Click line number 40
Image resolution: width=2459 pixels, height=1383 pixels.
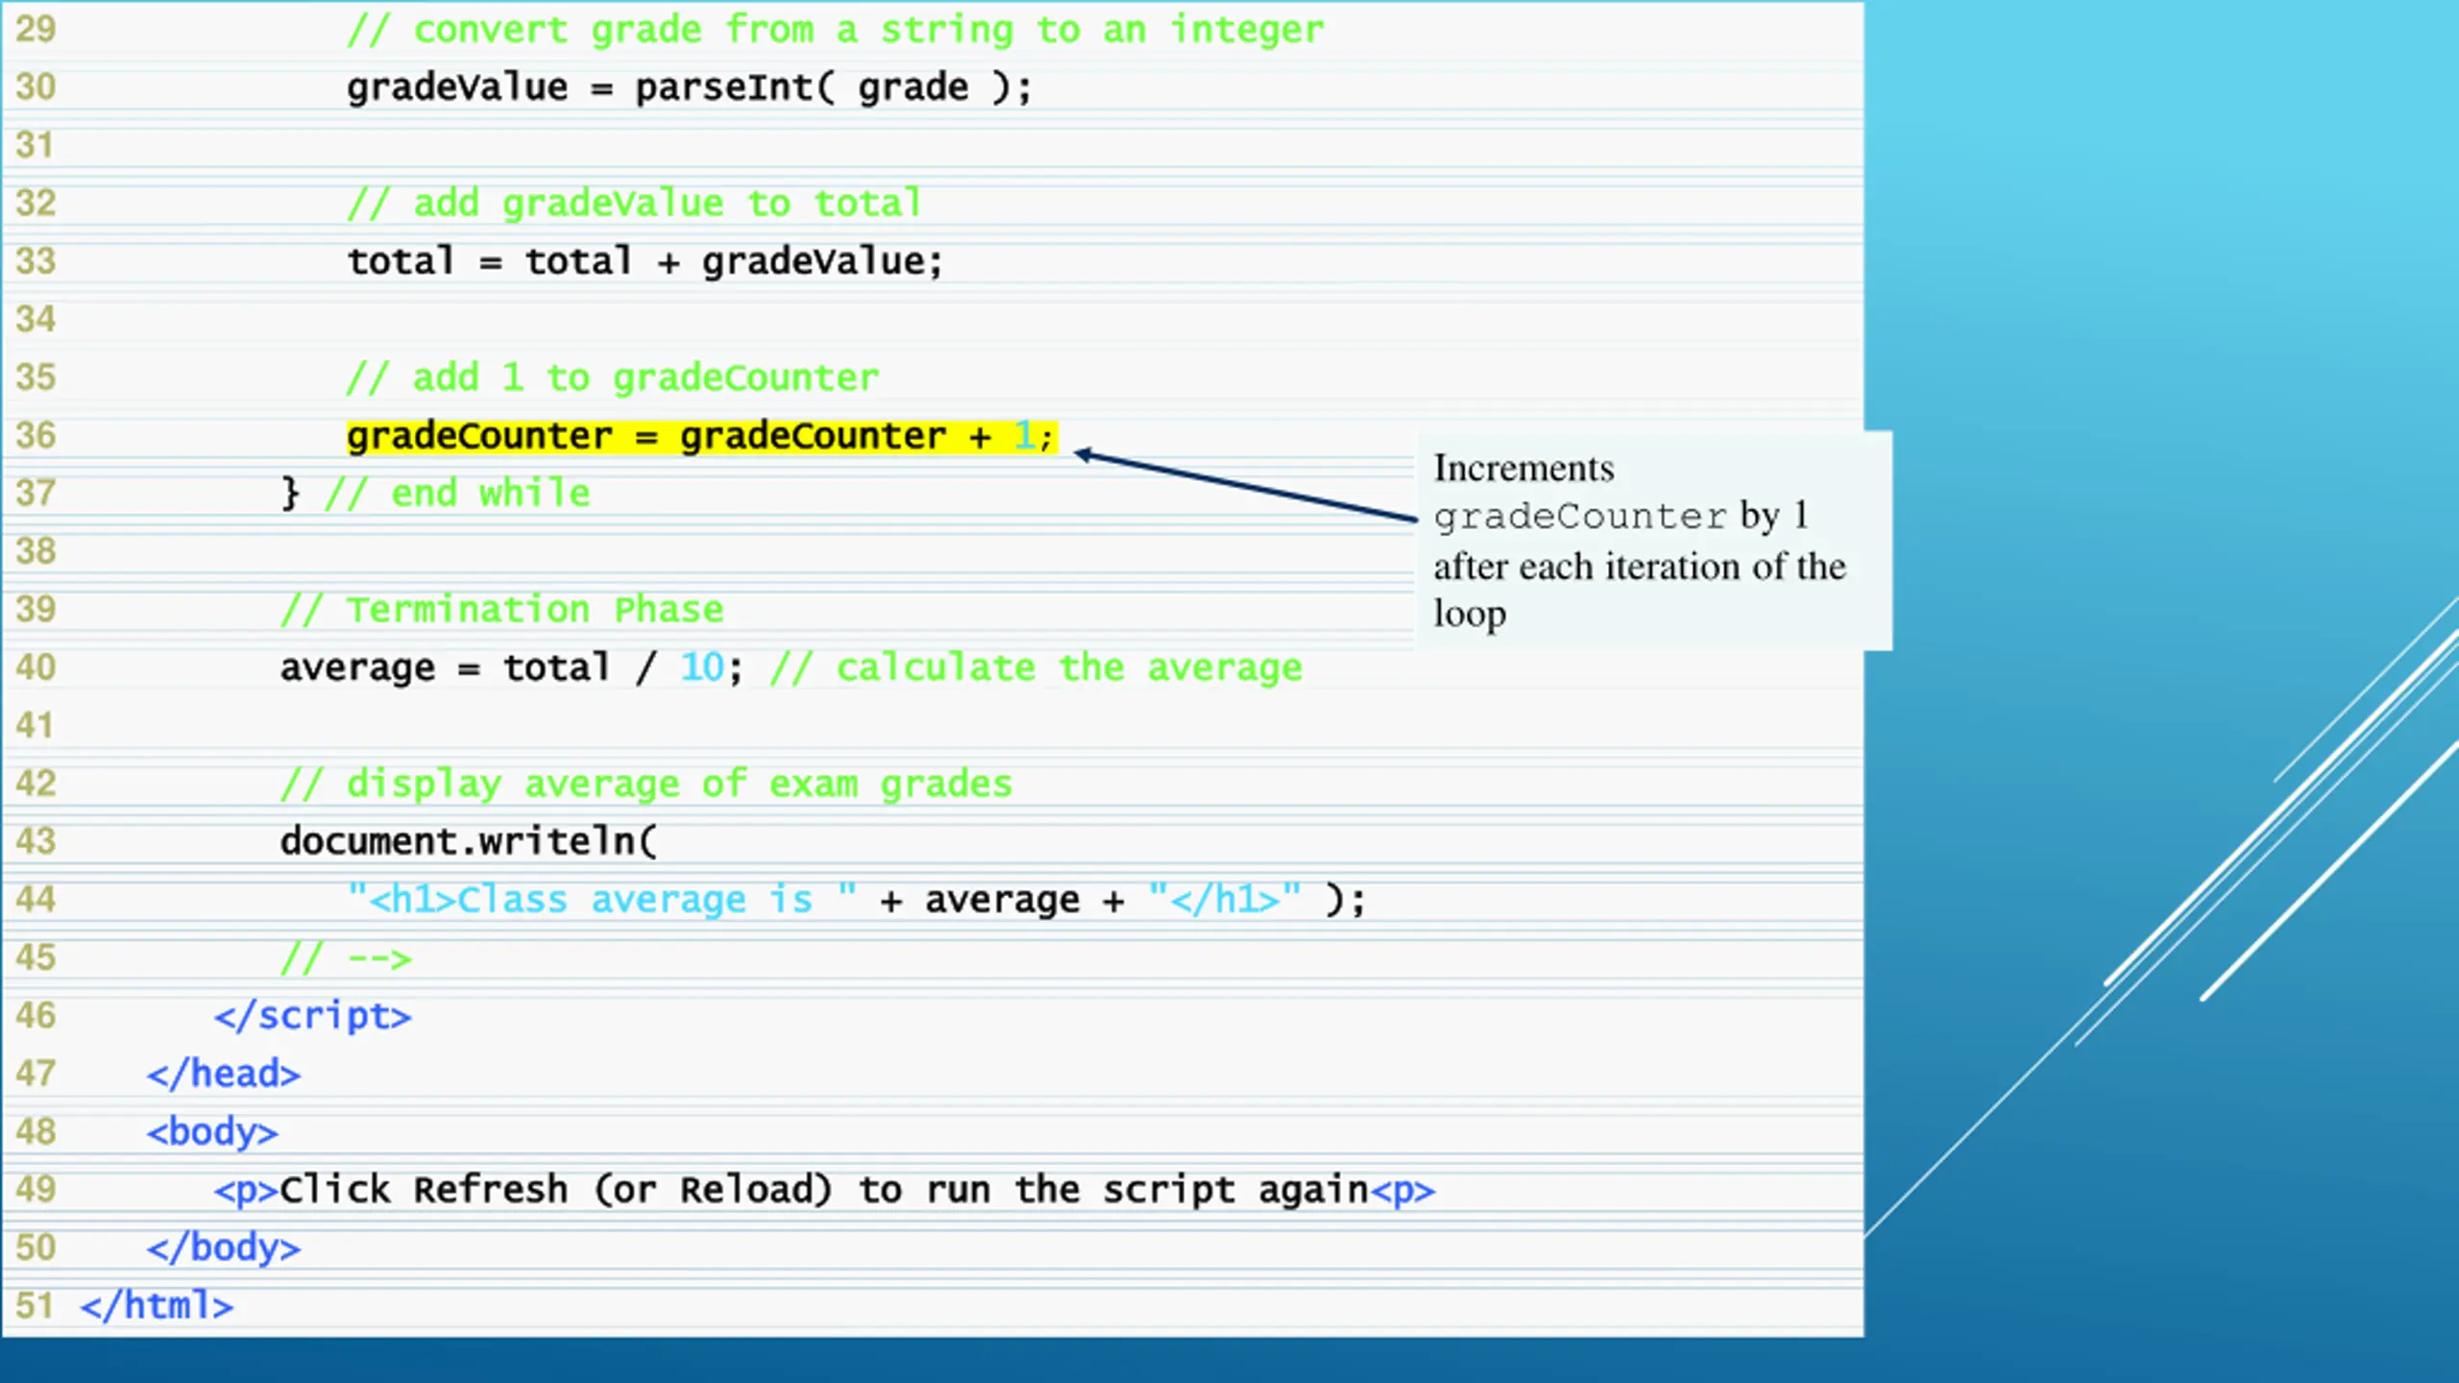(x=36, y=668)
